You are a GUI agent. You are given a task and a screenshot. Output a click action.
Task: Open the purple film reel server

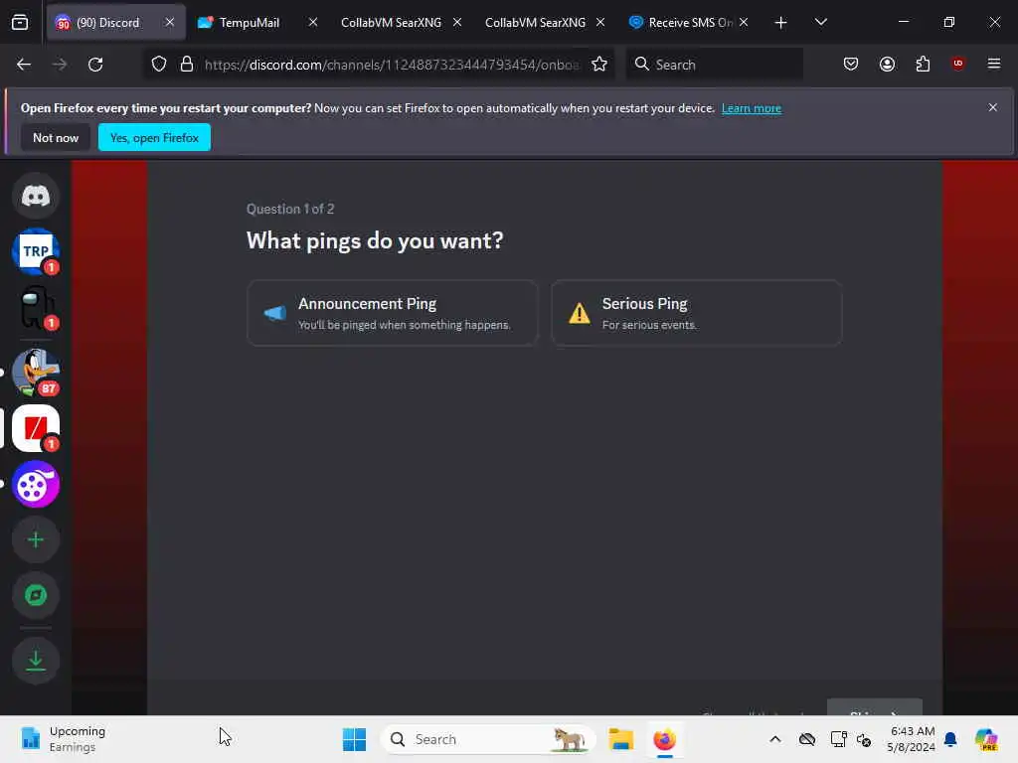coord(36,484)
